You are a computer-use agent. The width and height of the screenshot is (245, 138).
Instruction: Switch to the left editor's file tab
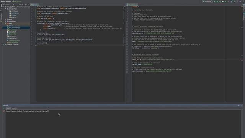tap(35, 5)
